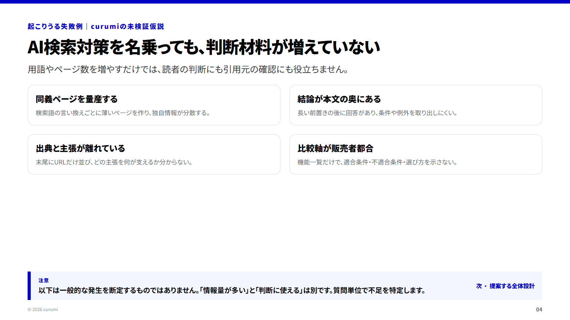Viewport: 570px width, 320px height.
Task: Click the 次 label in the note bar
Action: click(x=479, y=286)
